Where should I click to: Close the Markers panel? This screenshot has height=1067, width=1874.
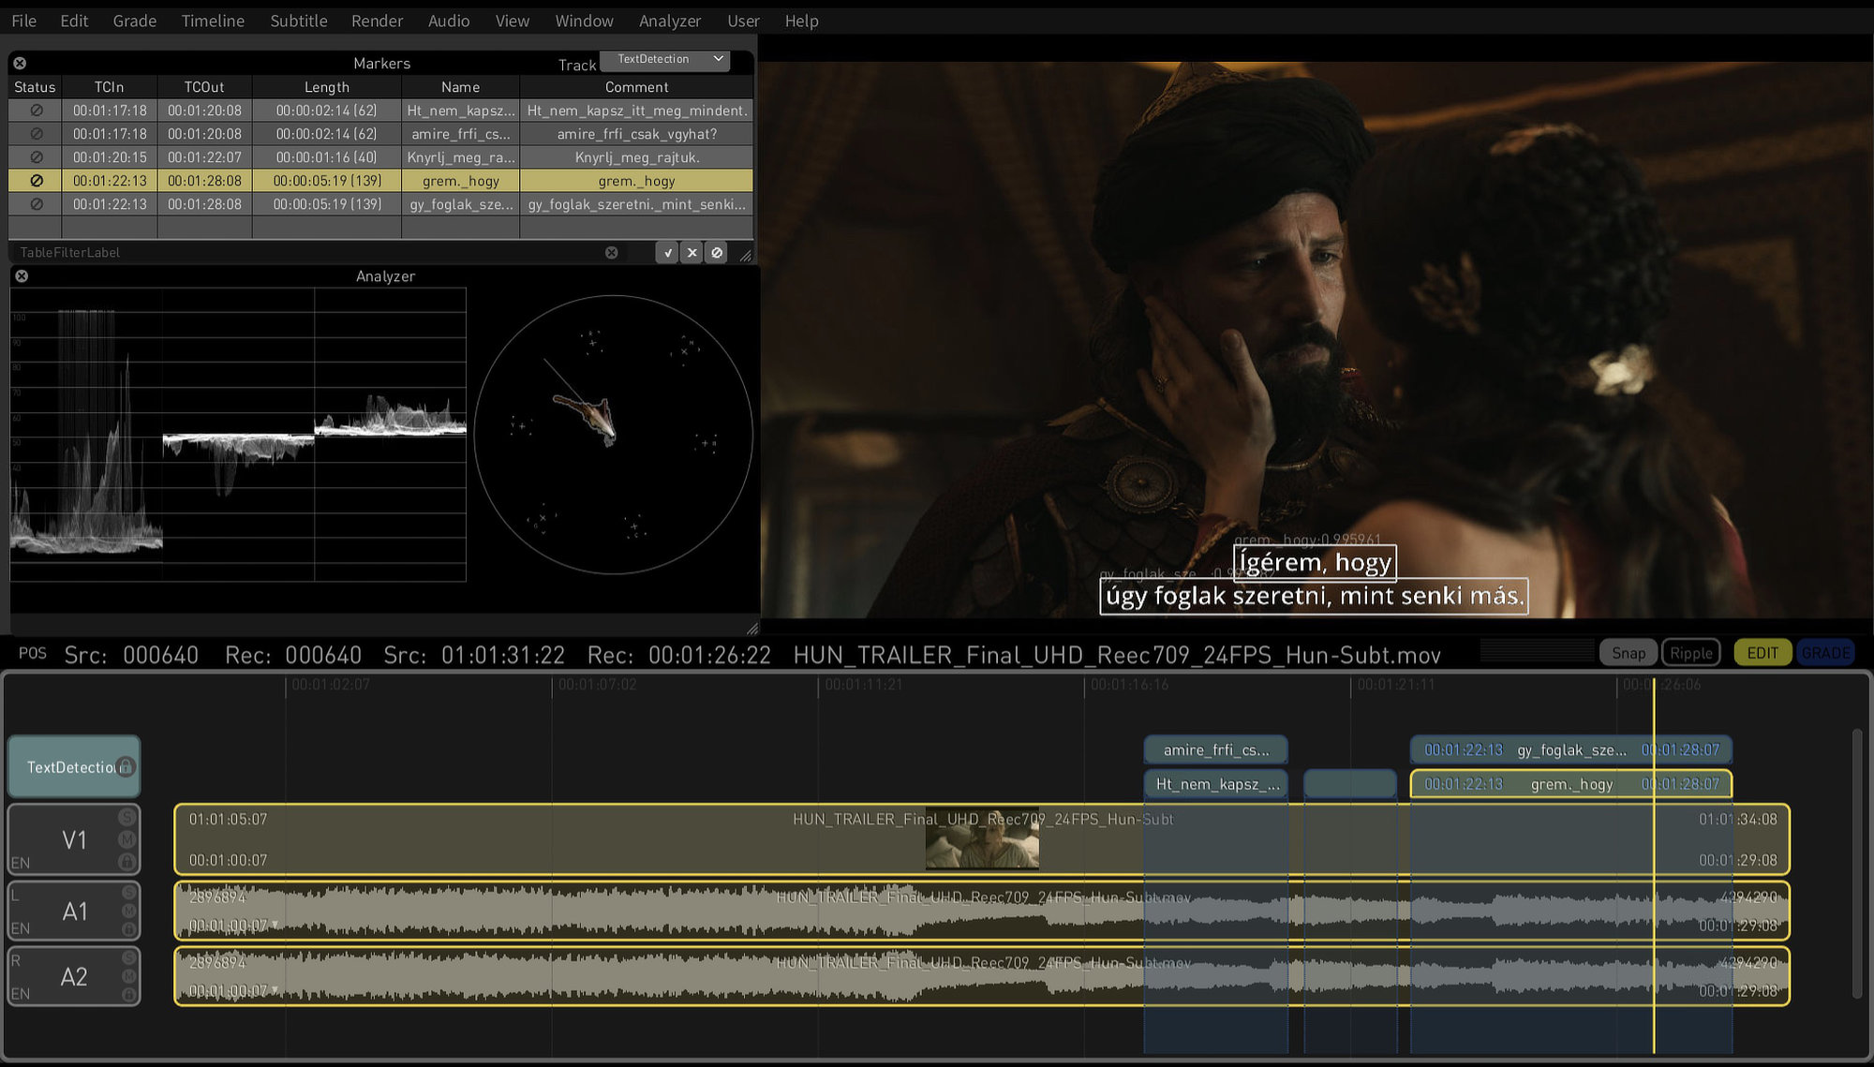(20, 63)
